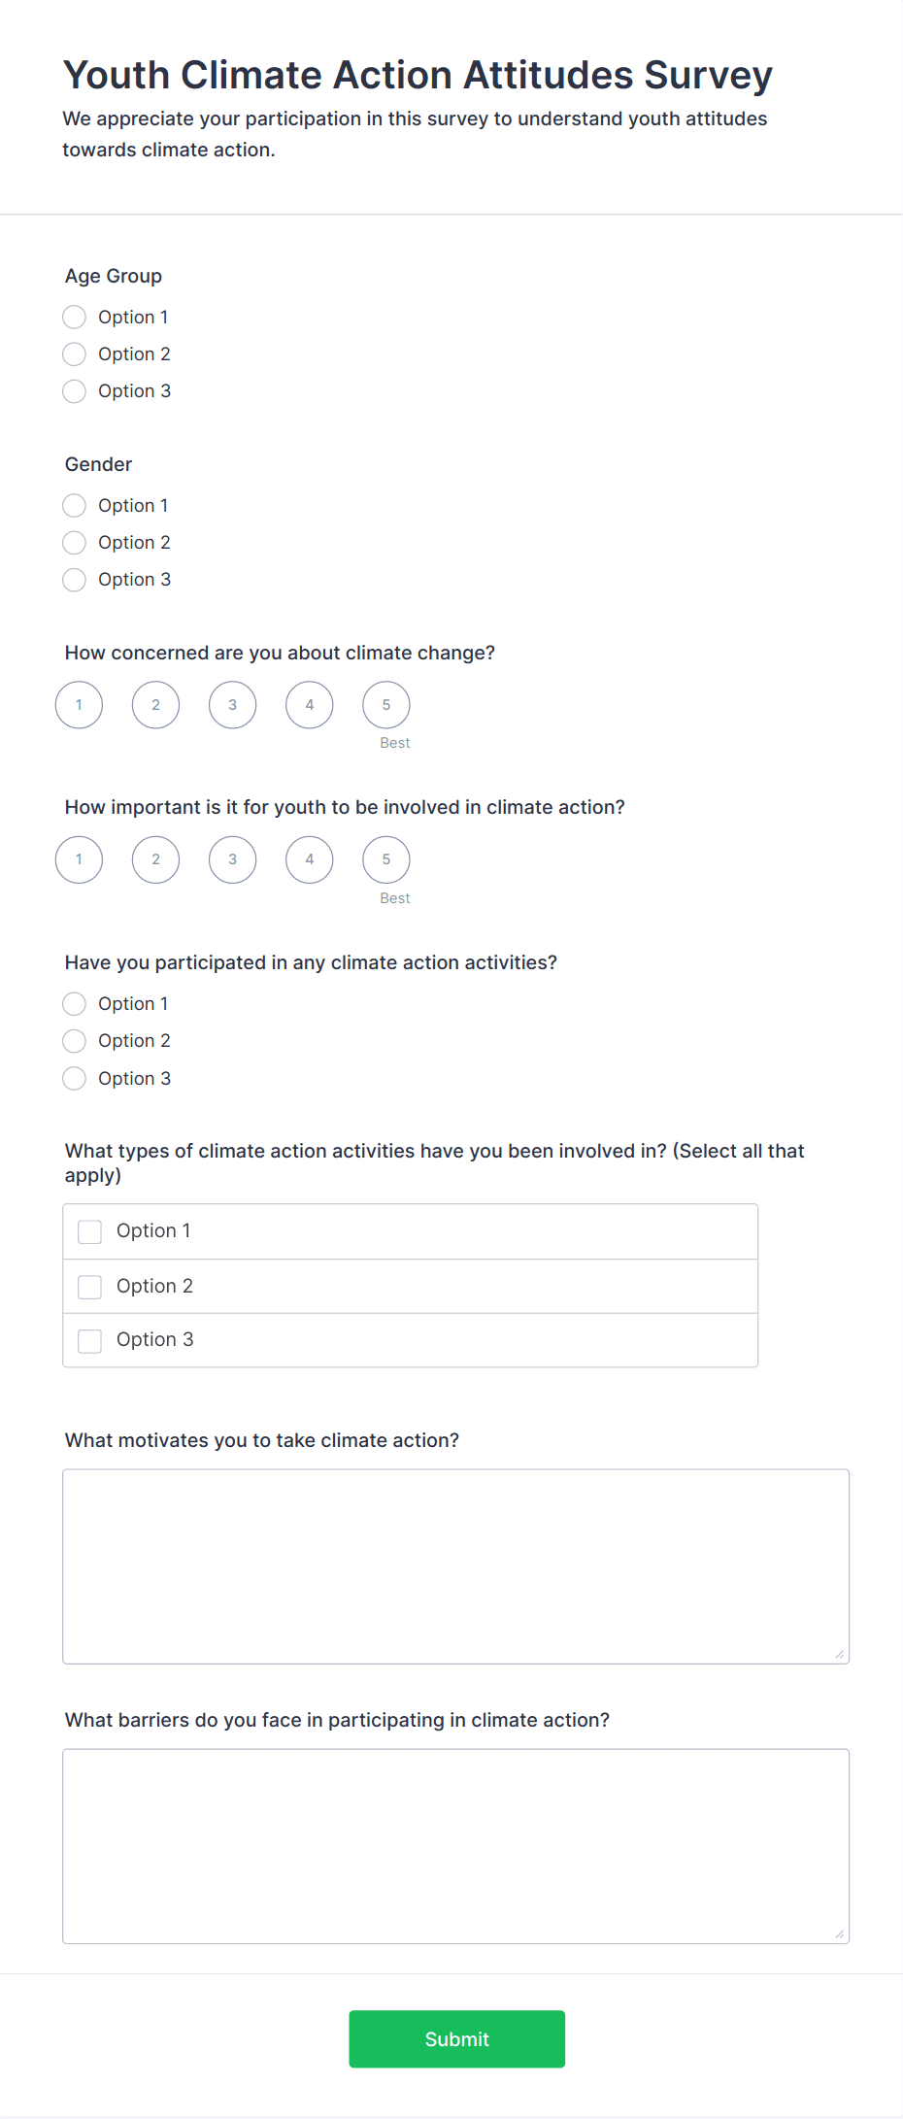Select Option 3 for climate activity participation

74,1078
